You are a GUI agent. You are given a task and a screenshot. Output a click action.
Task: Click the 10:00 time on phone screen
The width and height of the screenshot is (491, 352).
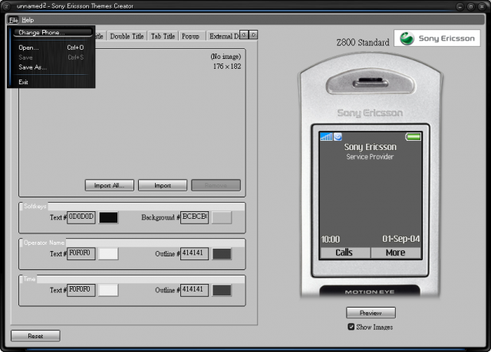point(331,240)
